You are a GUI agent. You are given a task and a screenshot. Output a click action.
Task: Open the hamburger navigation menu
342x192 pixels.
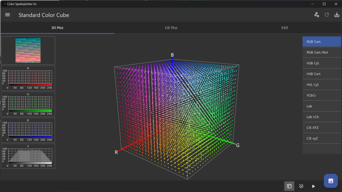[x=8, y=15]
